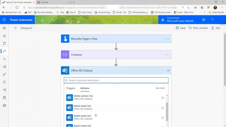Reload the page with refresh button
This screenshot has width=226, height=127.
coord(17,8)
